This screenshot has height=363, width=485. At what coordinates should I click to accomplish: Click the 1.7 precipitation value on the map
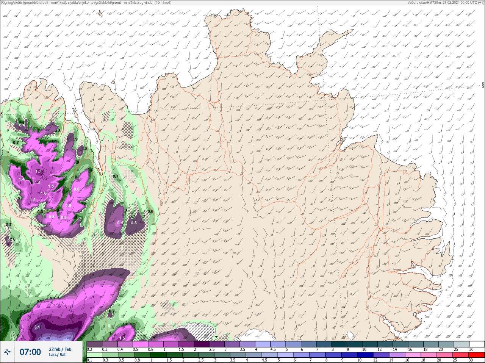[x=38, y=171]
